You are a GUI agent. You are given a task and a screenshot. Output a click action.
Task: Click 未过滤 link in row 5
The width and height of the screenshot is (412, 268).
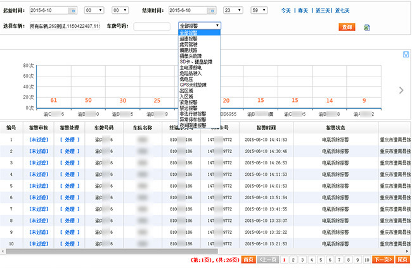tap(39, 186)
